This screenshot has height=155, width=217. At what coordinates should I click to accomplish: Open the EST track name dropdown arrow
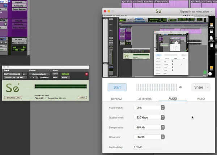pyautogui.click(x=6, y=2)
